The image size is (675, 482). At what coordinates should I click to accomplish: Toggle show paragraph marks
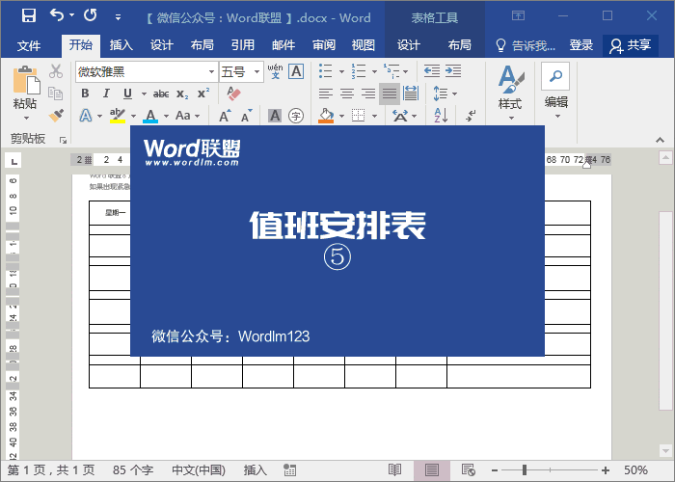(471, 116)
